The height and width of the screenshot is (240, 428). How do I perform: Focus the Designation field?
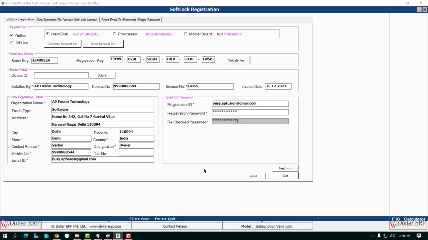tap(136, 146)
